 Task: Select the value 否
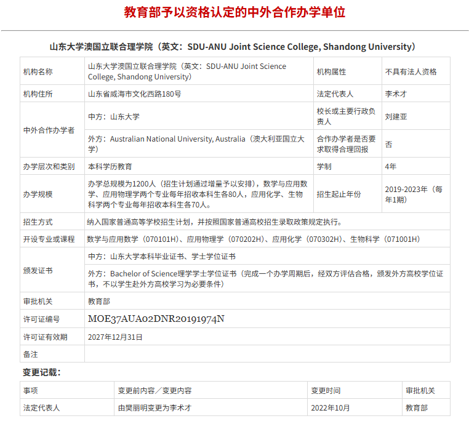point(388,145)
